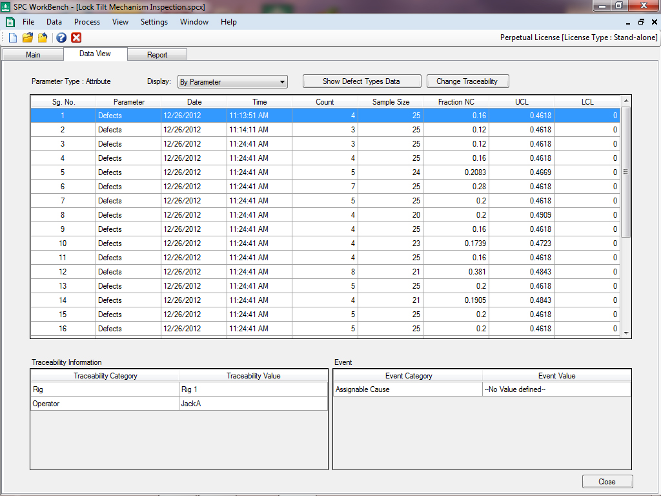The image size is (661, 496).
Task: Click the Close button at bottom
Action: tap(607, 482)
